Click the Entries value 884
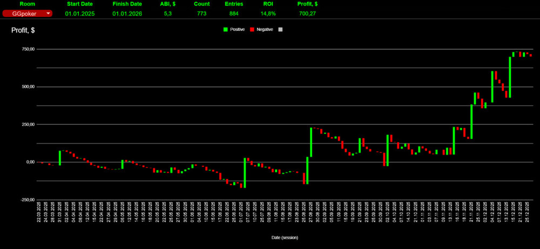The image size is (540, 249). pos(235,14)
